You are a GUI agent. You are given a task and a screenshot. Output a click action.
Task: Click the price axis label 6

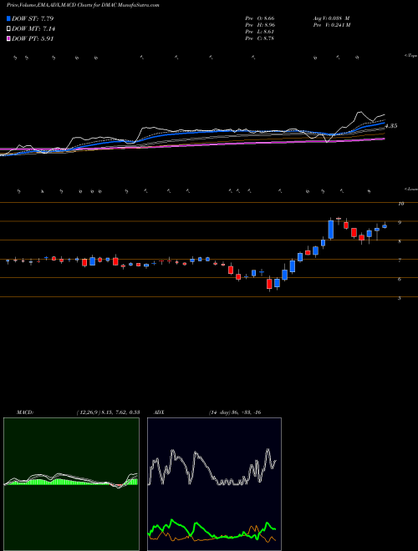(400, 280)
